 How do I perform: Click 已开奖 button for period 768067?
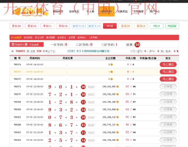[168, 117]
